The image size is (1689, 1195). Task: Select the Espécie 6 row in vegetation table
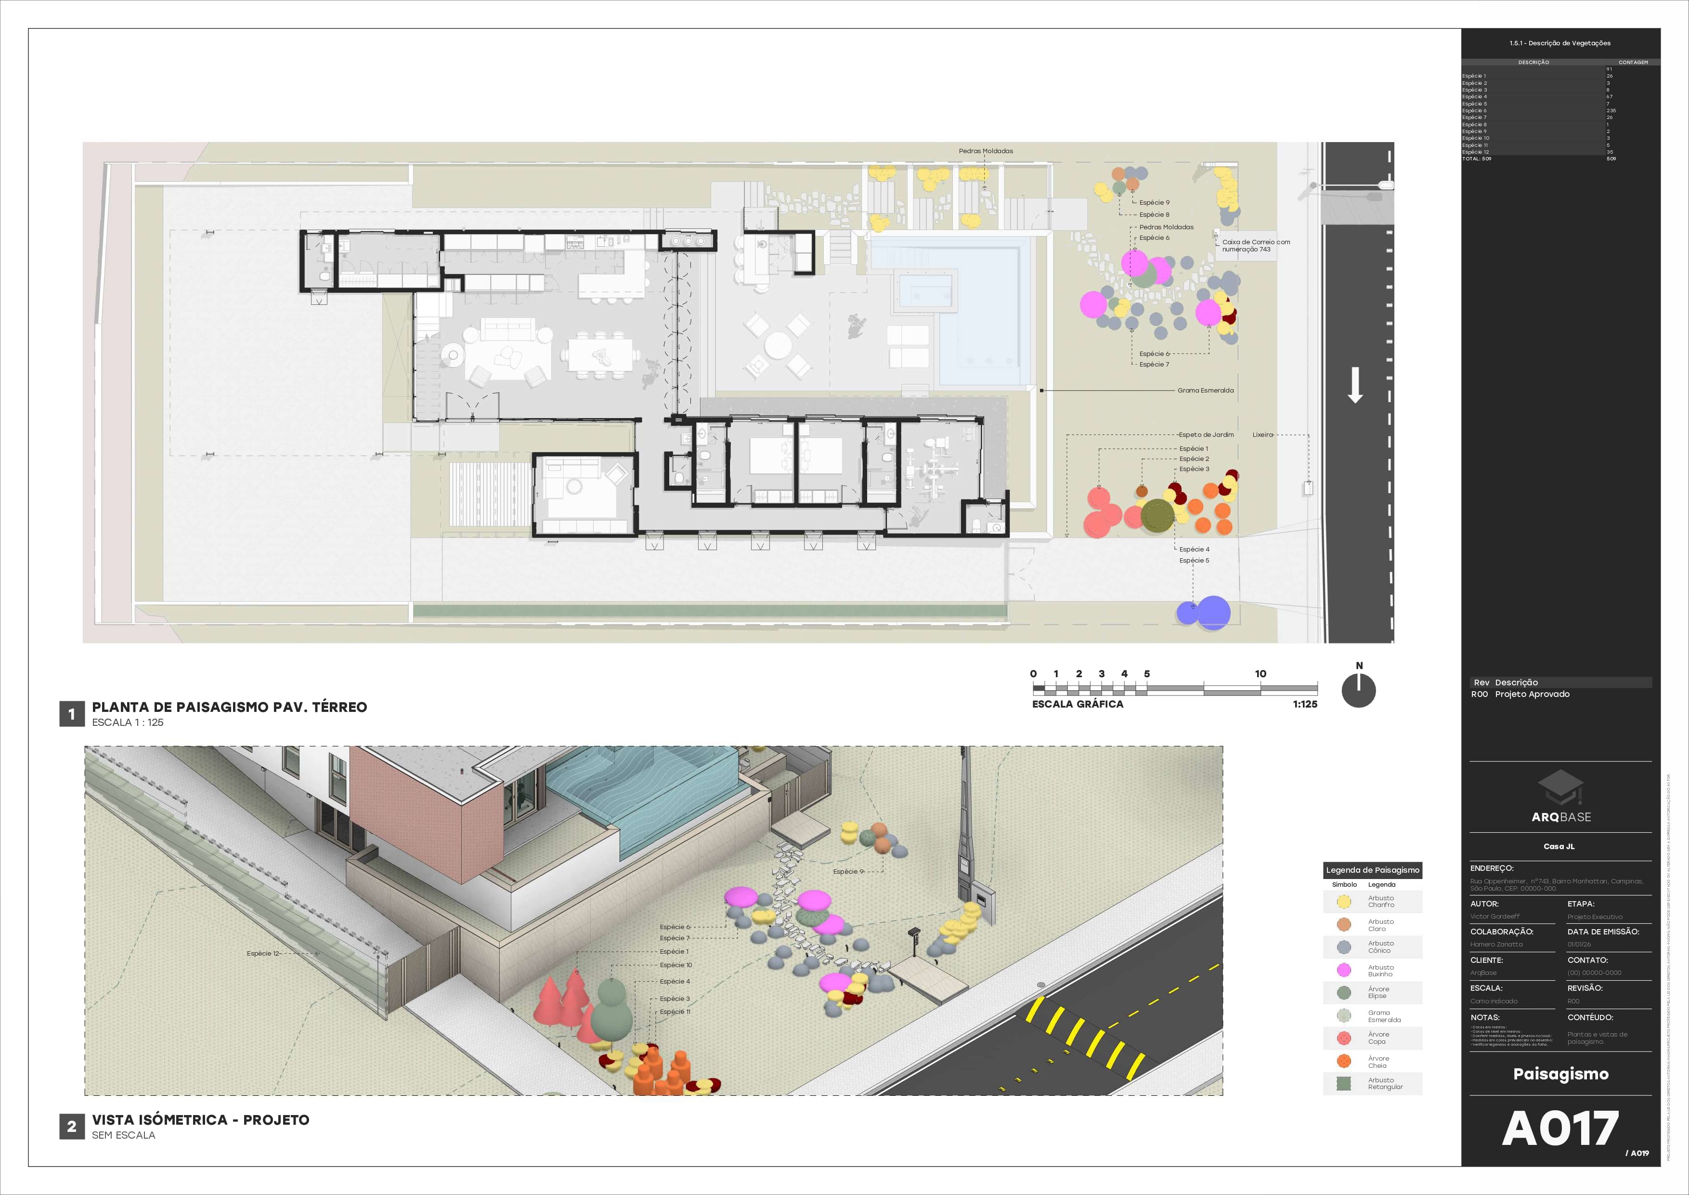pos(1475,111)
